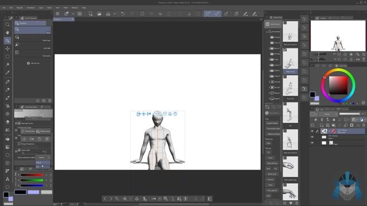This screenshot has width=367, height=206.
Task: Select the Eraser tool
Action: (7, 122)
